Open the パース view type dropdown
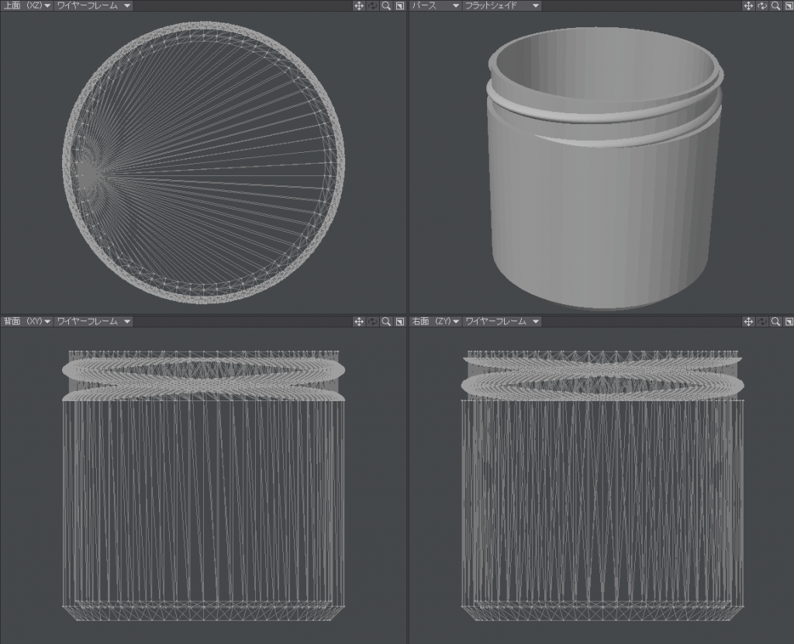794x644 pixels. [x=435, y=5]
